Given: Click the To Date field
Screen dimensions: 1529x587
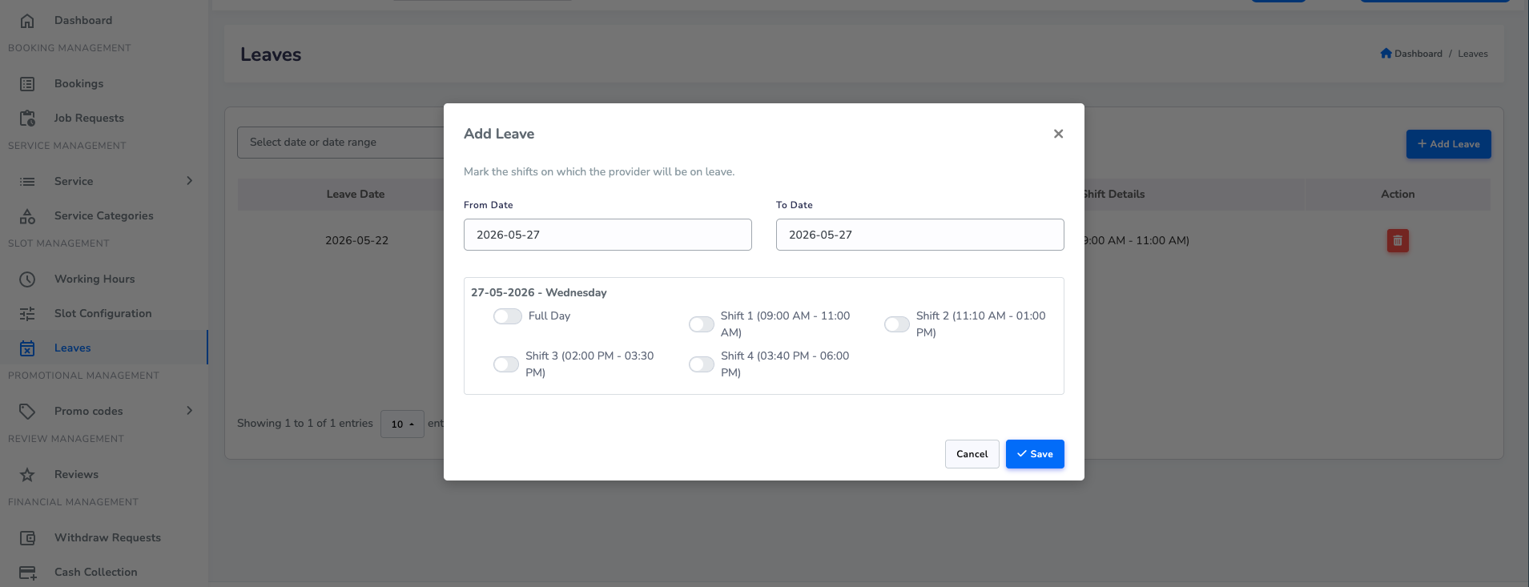Looking at the screenshot, I should (x=920, y=235).
